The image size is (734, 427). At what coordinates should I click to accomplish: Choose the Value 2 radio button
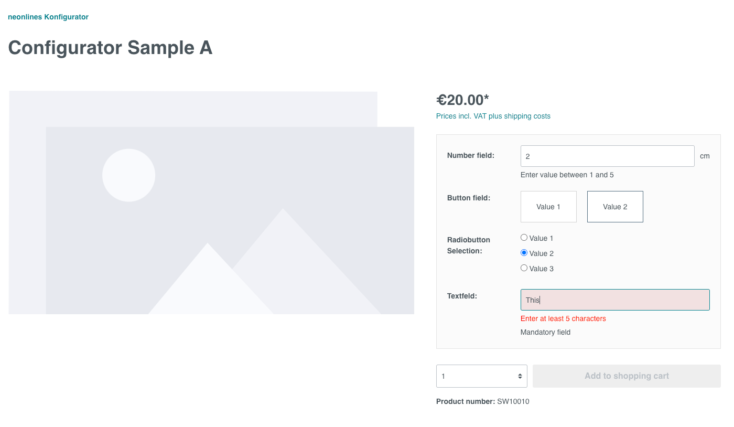524,253
